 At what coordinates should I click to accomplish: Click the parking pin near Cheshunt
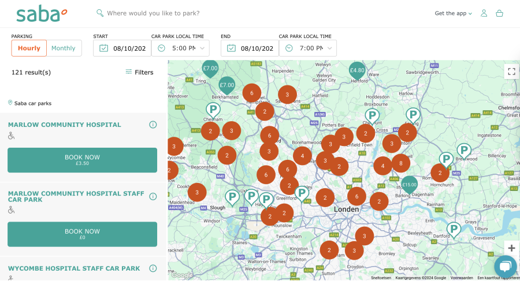coord(372,117)
